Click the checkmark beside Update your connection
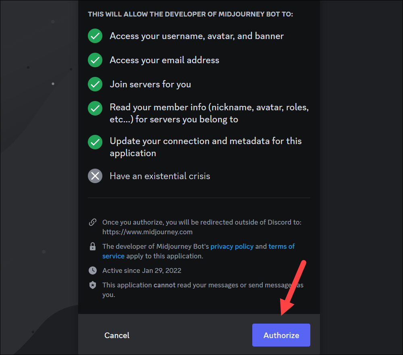Viewport: 403px width, 355px height. point(95,142)
